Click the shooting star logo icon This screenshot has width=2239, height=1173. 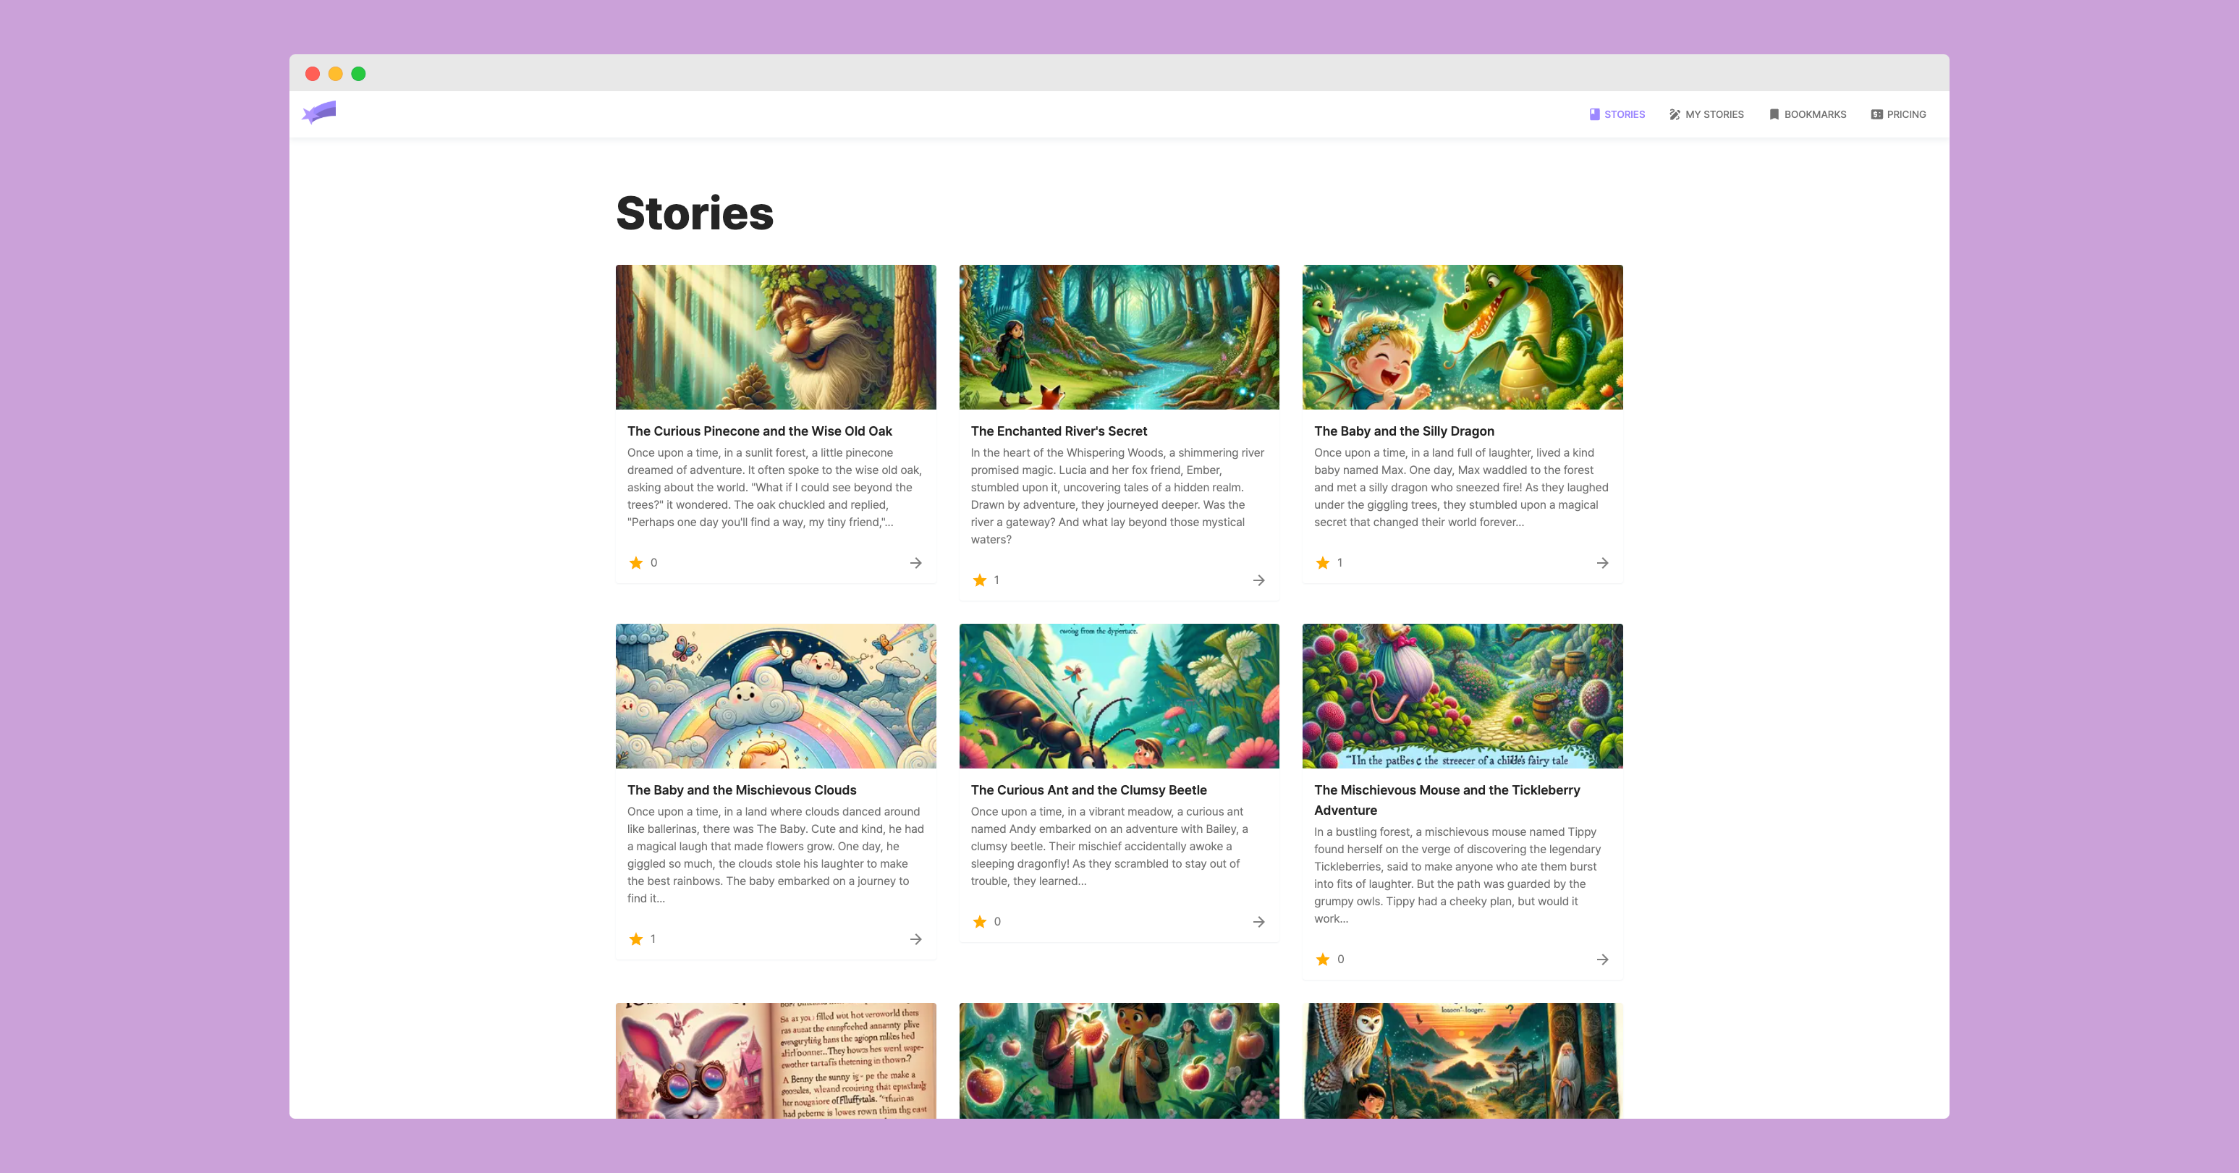[320, 113]
